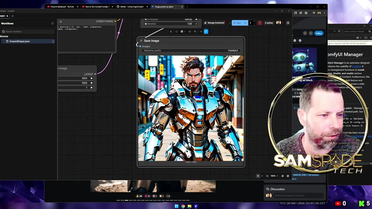Screen dimensions: 372x209
Task: Switch to GitHub Comfy-Org/ComfyUI tab
Action: pos(132,7)
